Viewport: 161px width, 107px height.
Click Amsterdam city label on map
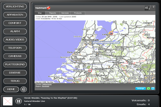(x=90, y=40)
